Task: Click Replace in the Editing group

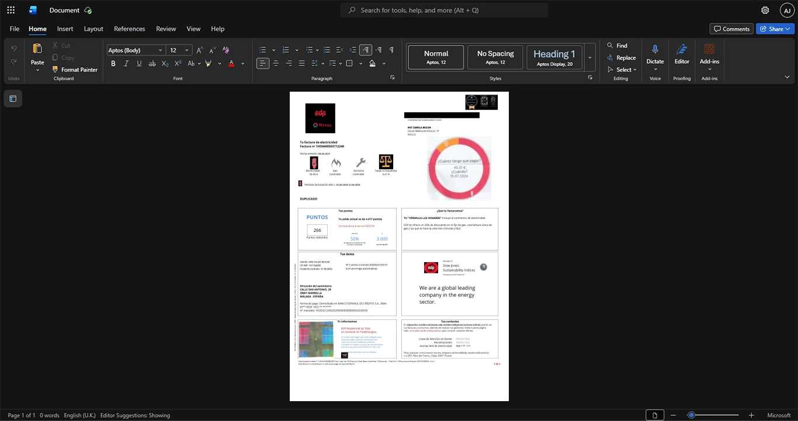Action: (x=621, y=58)
